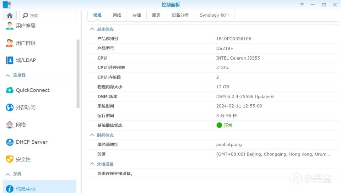Click clock rate value 2 GHz
The height and width of the screenshot is (193, 341).
pos(222,67)
